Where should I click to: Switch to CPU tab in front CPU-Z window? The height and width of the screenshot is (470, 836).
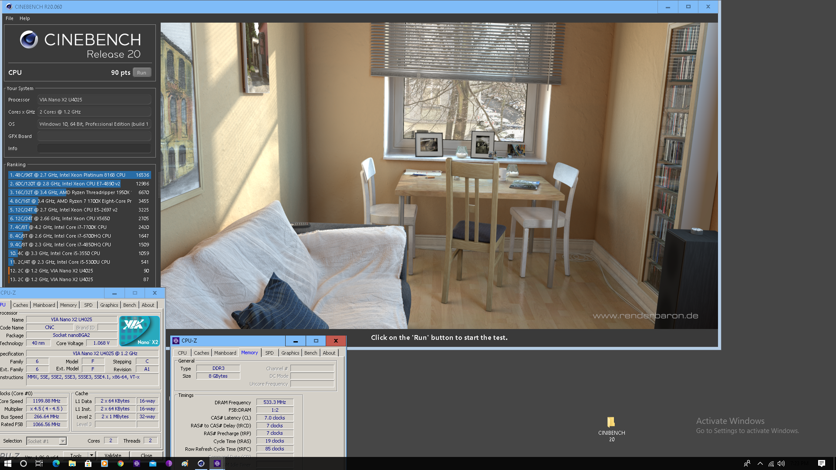coord(182,353)
